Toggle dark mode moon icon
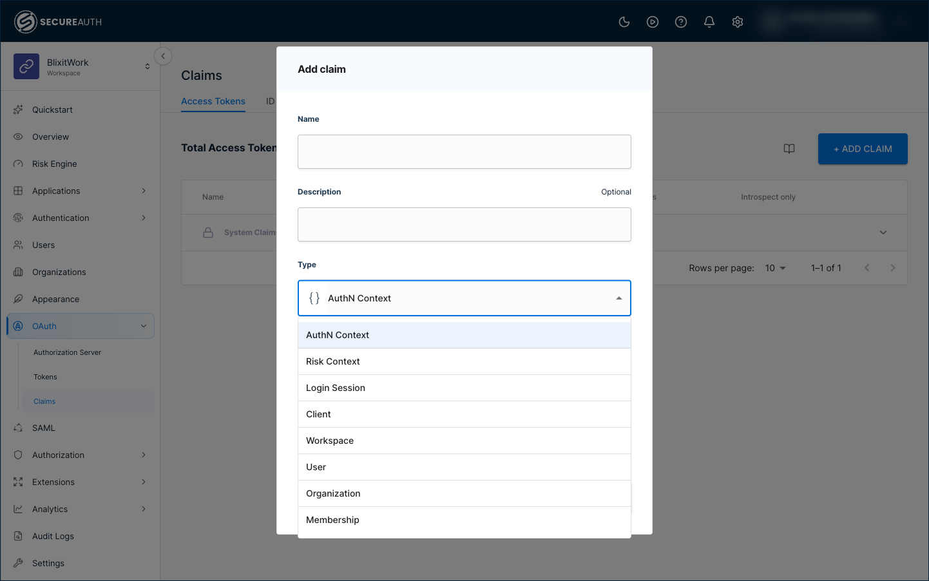 (x=624, y=22)
